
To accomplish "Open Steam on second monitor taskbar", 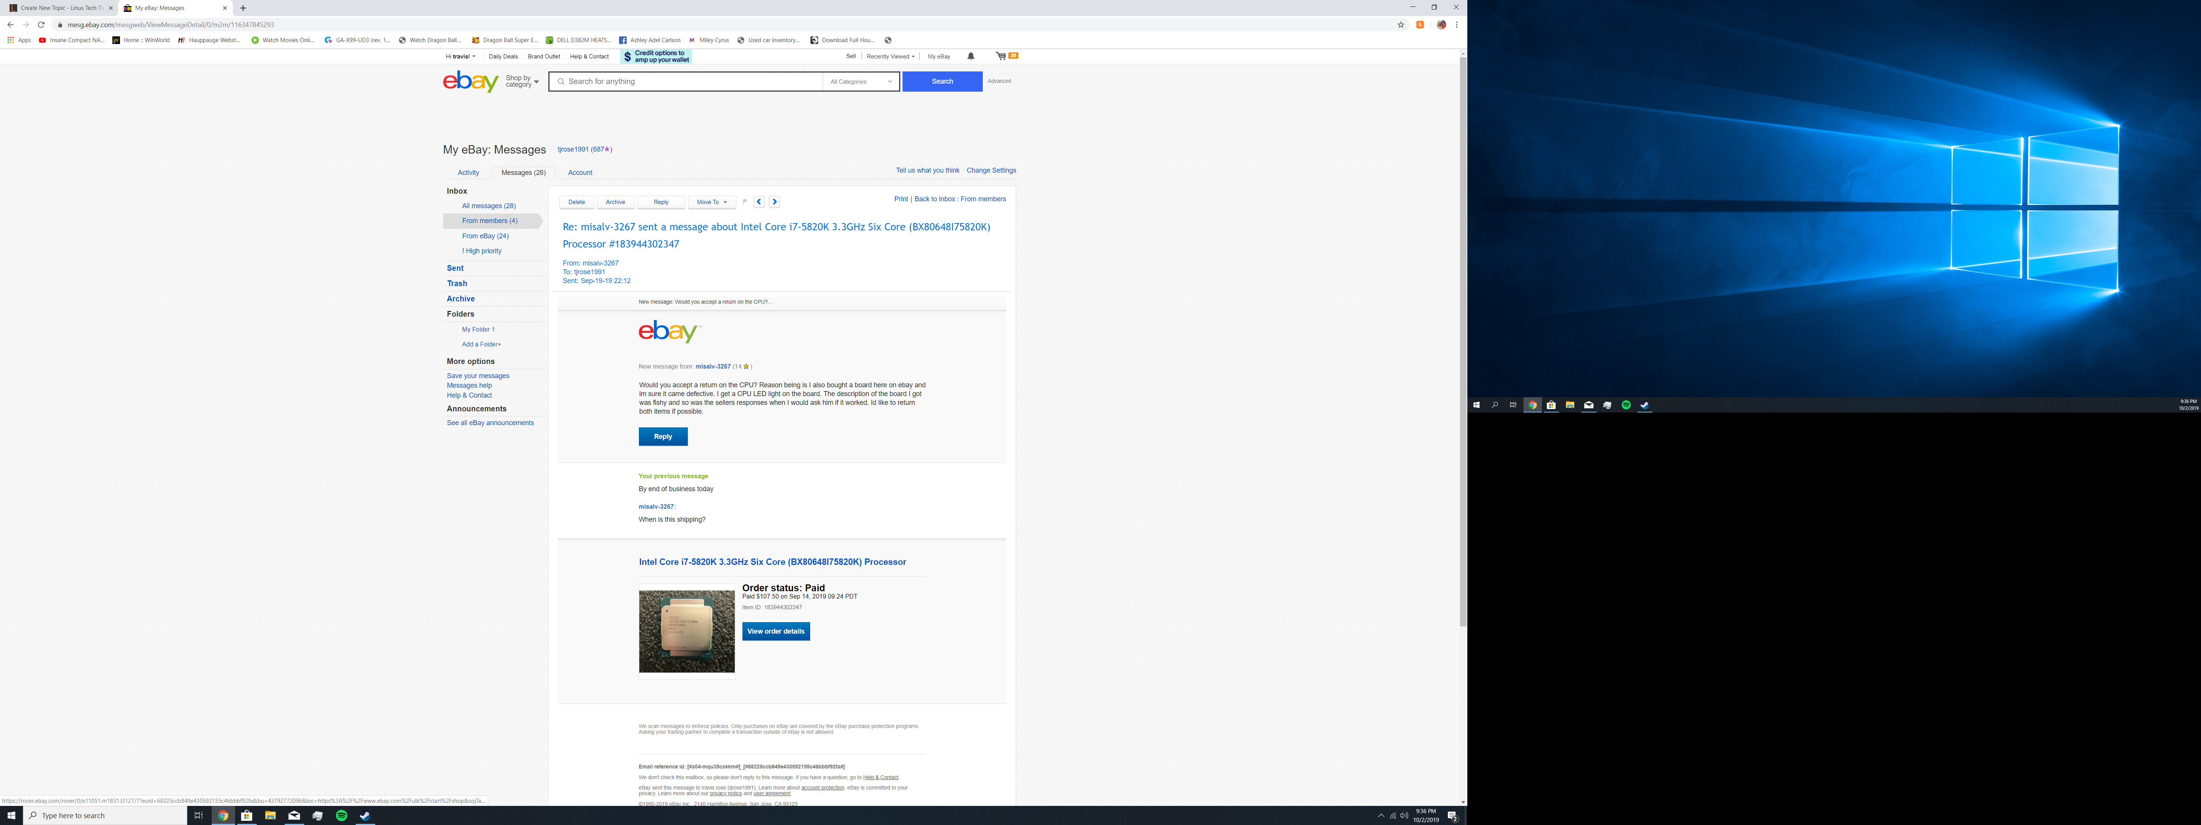I will (x=1645, y=405).
